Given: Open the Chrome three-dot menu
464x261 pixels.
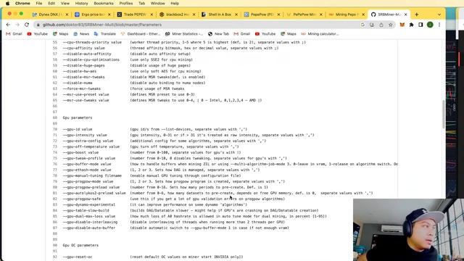Looking at the screenshot, I should click(439, 25).
